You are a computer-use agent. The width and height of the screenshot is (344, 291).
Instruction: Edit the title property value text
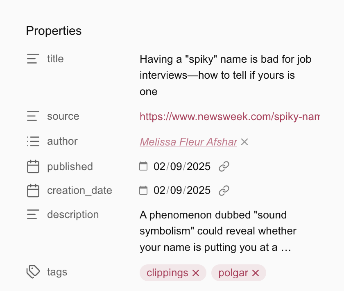(x=225, y=75)
